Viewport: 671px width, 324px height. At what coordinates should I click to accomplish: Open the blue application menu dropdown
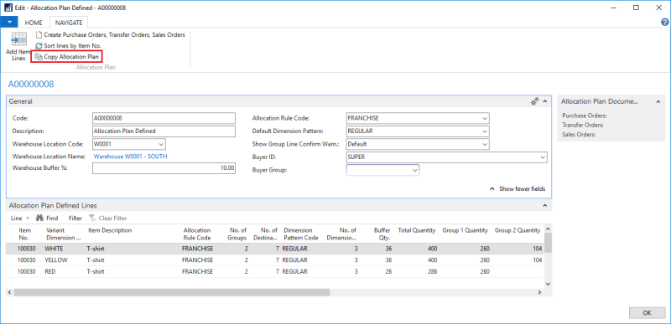pyautogui.click(x=9, y=23)
